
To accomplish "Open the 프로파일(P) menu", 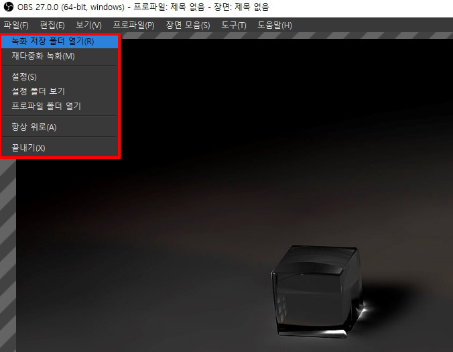I will click(x=133, y=25).
